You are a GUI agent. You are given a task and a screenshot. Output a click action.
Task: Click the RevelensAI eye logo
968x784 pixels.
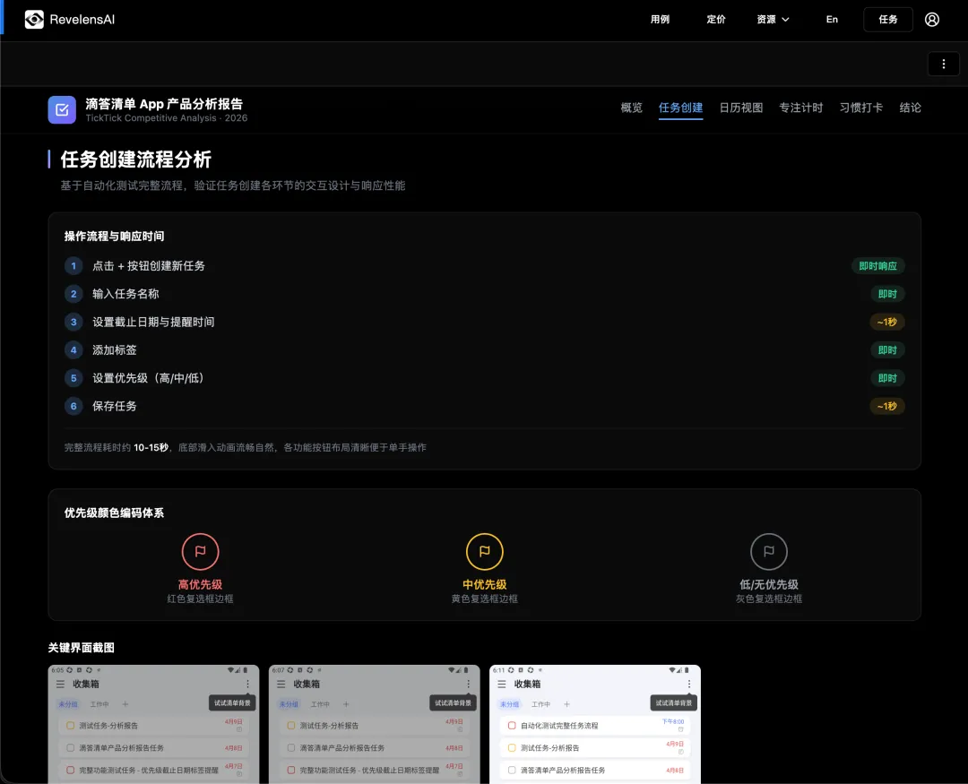[x=35, y=20]
